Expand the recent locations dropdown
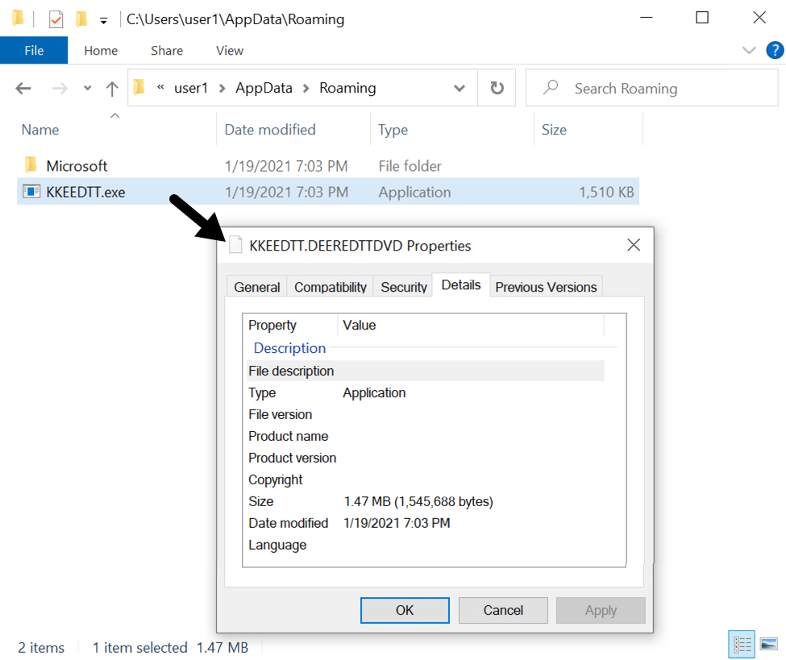Image resolution: width=786 pixels, height=660 pixels. click(x=87, y=89)
